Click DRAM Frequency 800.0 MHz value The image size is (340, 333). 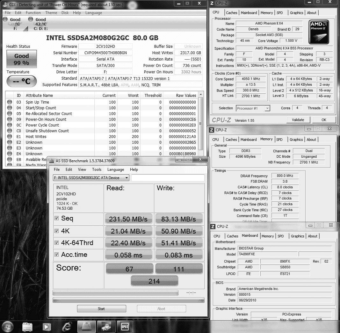[x=285, y=176]
